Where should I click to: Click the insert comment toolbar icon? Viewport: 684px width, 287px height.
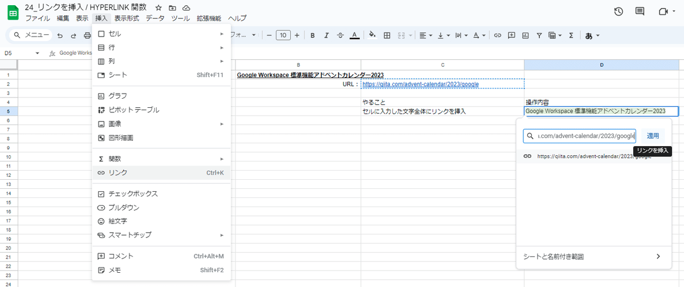511,35
